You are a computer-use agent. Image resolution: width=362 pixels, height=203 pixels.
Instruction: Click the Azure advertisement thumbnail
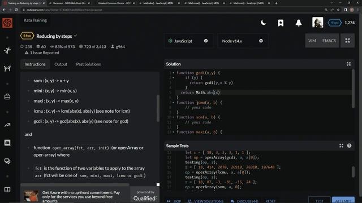click(x=31, y=196)
